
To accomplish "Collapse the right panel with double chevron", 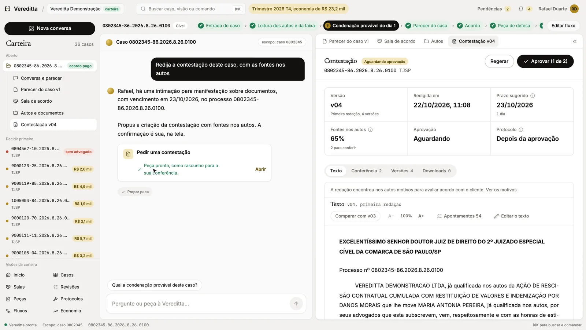I will (575, 41).
